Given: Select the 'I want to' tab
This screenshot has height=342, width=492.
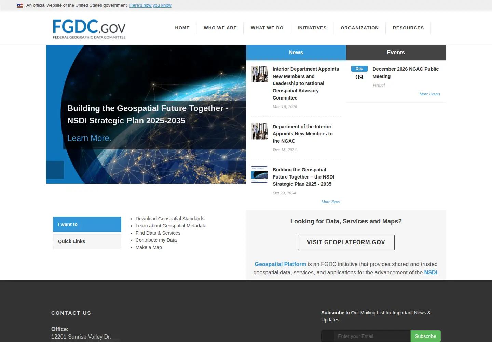Looking at the screenshot, I should 87,224.
